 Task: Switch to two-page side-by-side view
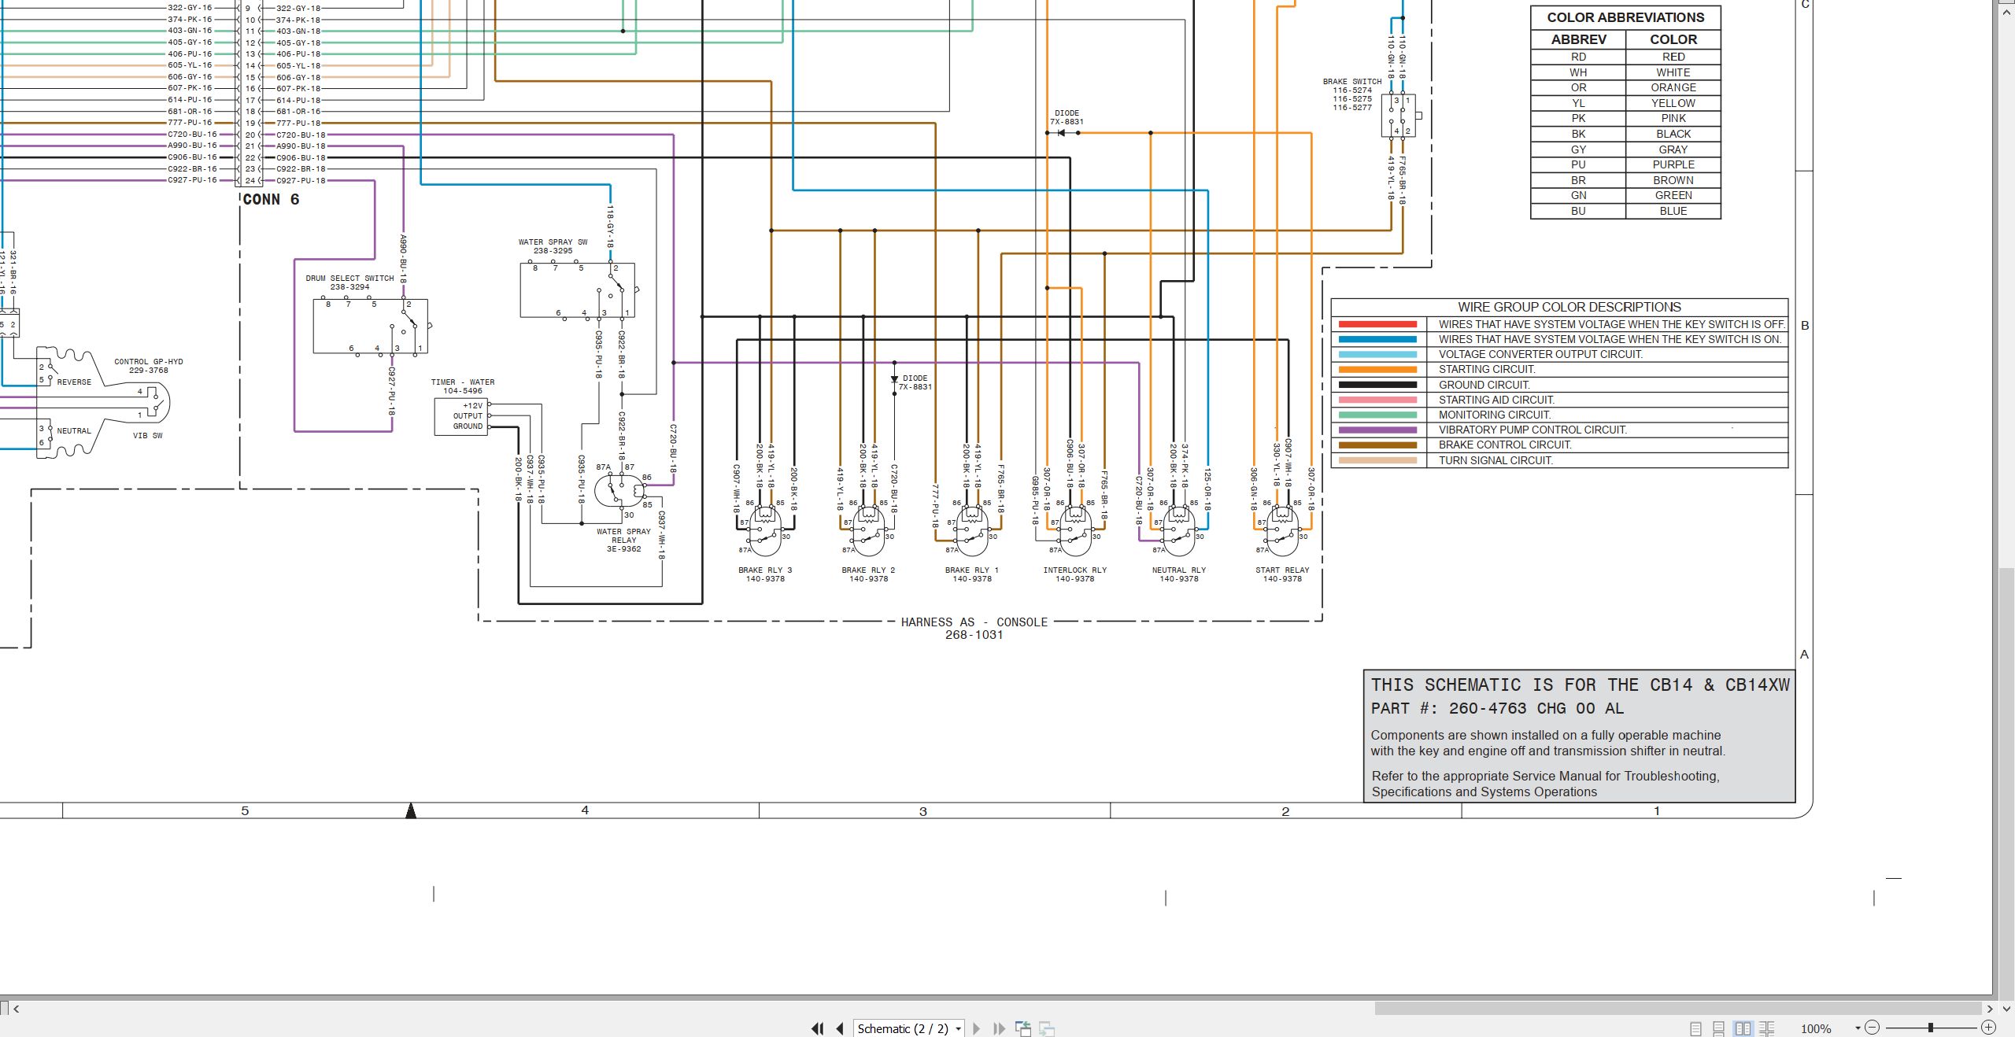1743,1028
